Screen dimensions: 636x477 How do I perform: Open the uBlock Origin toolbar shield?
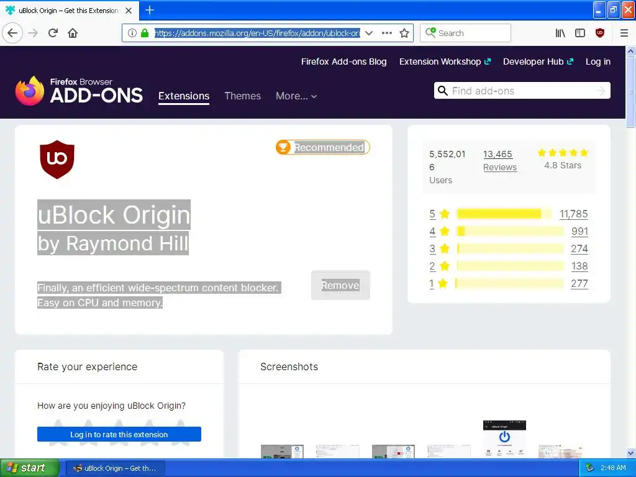click(600, 33)
